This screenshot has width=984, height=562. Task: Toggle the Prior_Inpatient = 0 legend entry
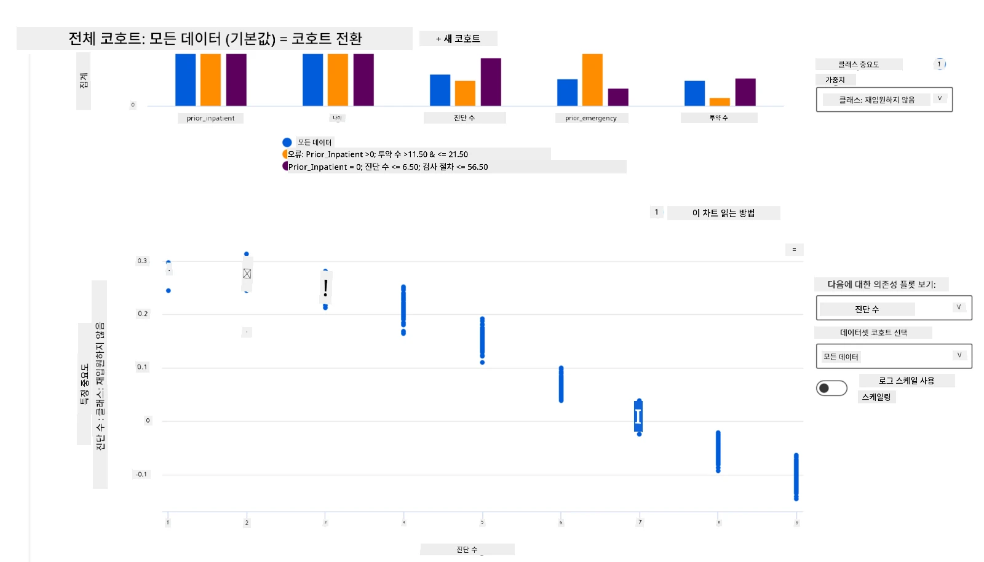(x=388, y=167)
